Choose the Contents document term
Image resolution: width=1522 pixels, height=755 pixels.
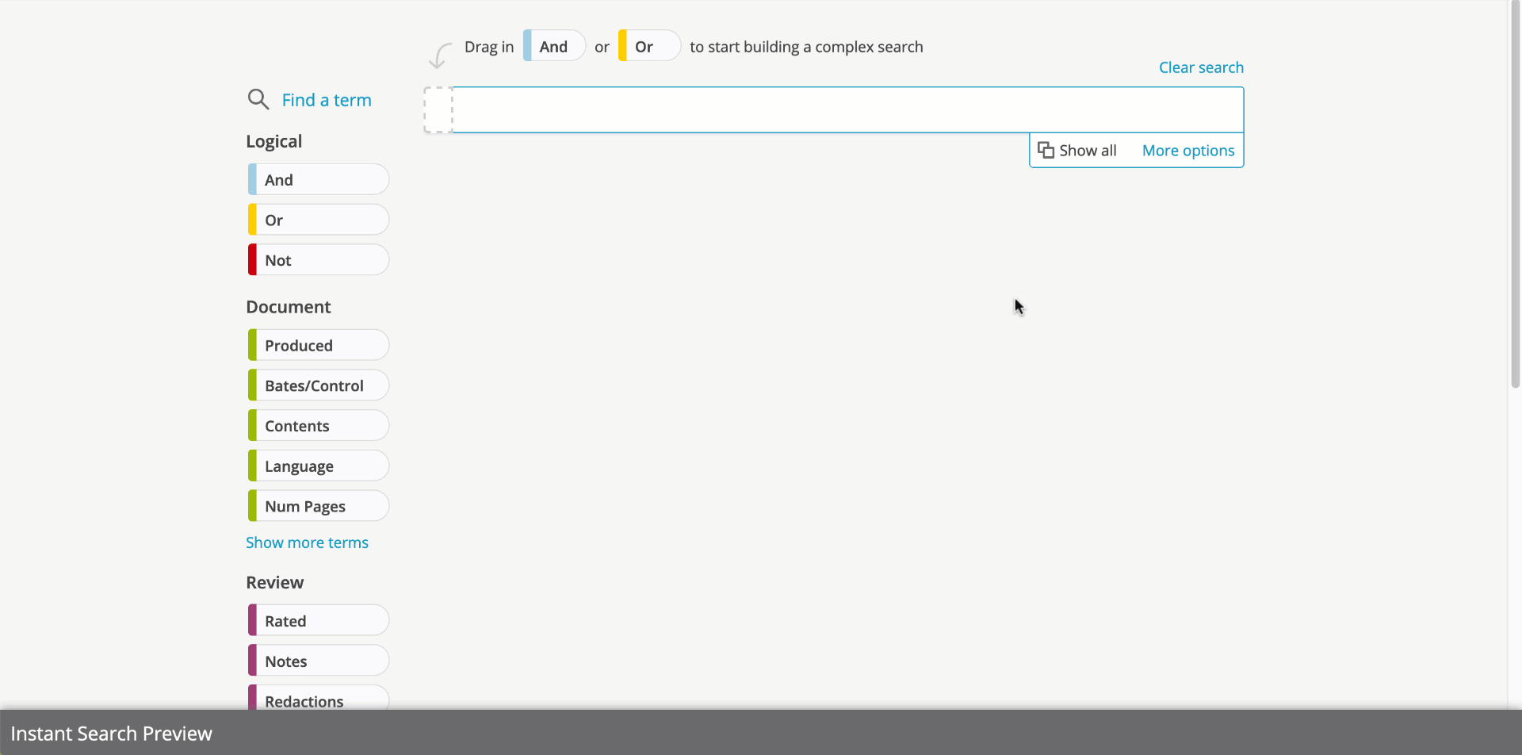pos(319,426)
